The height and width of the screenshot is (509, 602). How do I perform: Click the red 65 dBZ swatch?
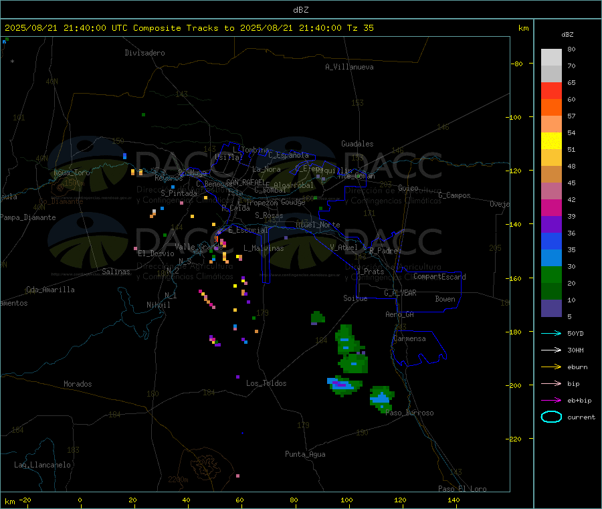coord(551,90)
